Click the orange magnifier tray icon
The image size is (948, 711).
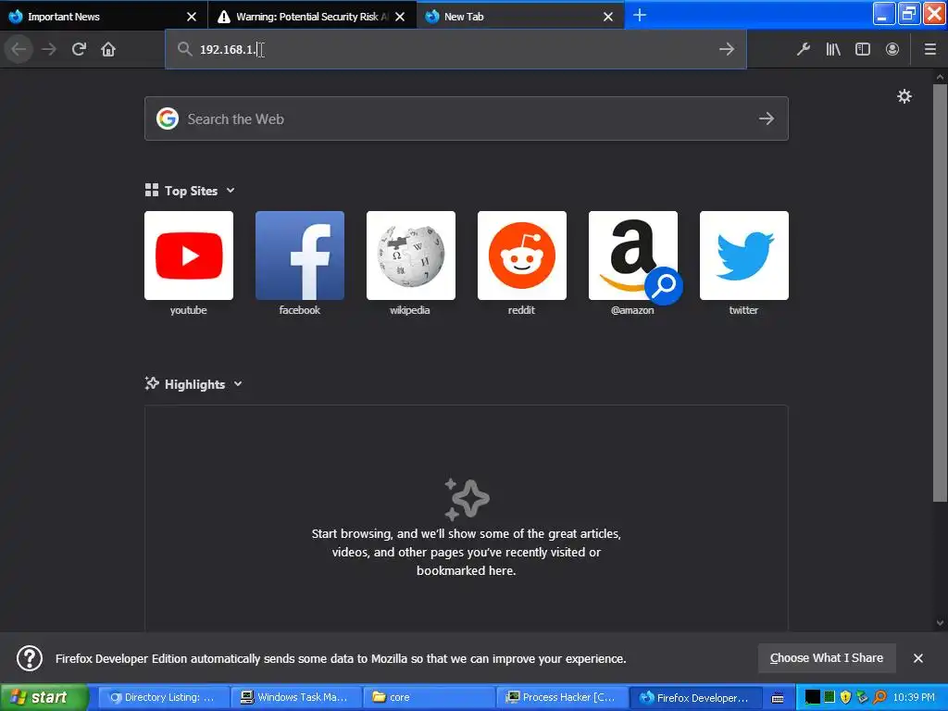click(x=879, y=697)
